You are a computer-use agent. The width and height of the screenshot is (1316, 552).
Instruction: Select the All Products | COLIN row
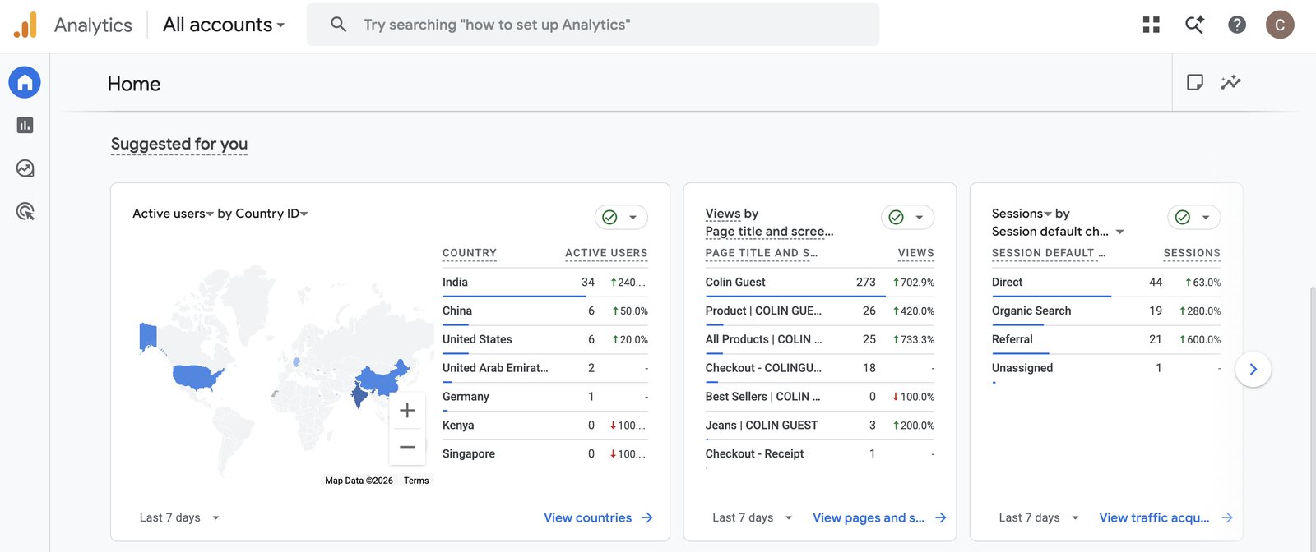(820, 339)
